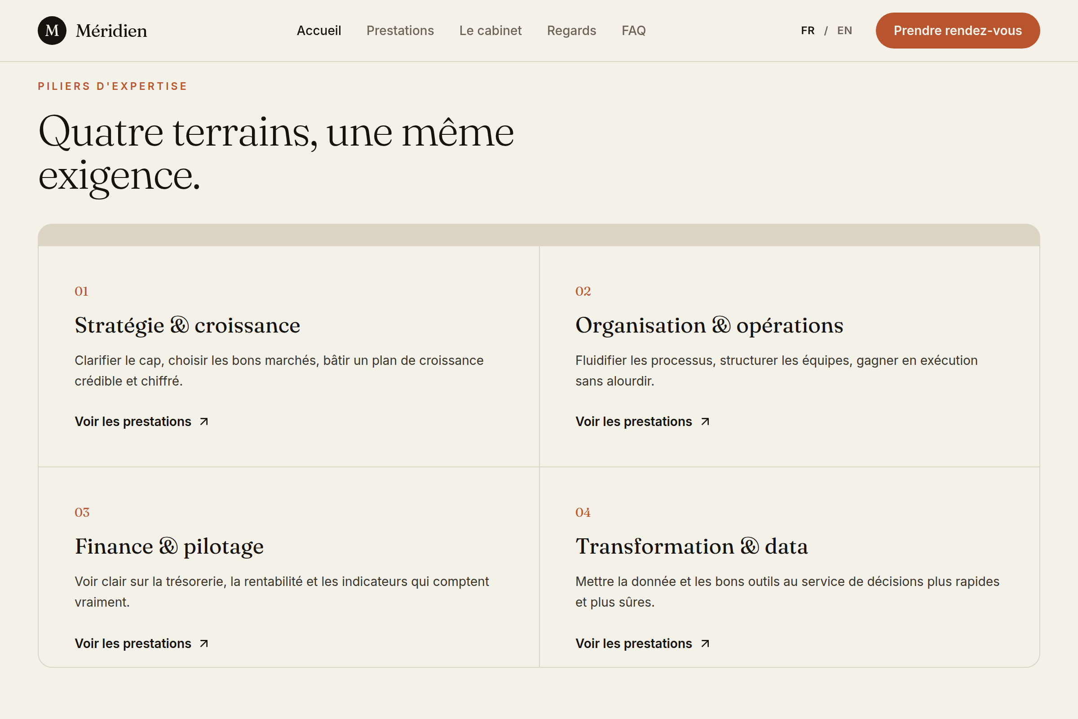Switch language to EN
This screenshot has height=719, width=1078.
tap(844, 31)
